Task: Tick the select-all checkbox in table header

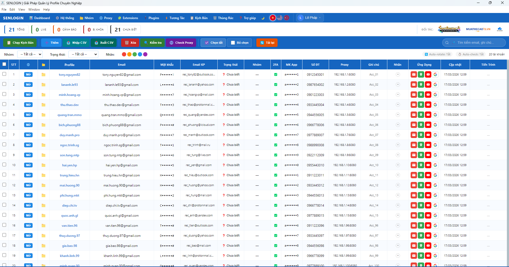Action: coord(4,64)
